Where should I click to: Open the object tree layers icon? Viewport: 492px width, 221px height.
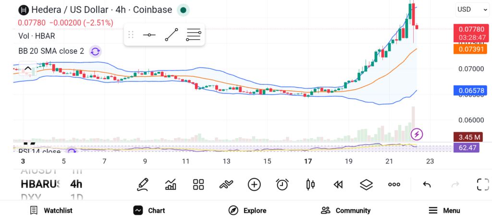pyautogui.click(x=366, y=185)
